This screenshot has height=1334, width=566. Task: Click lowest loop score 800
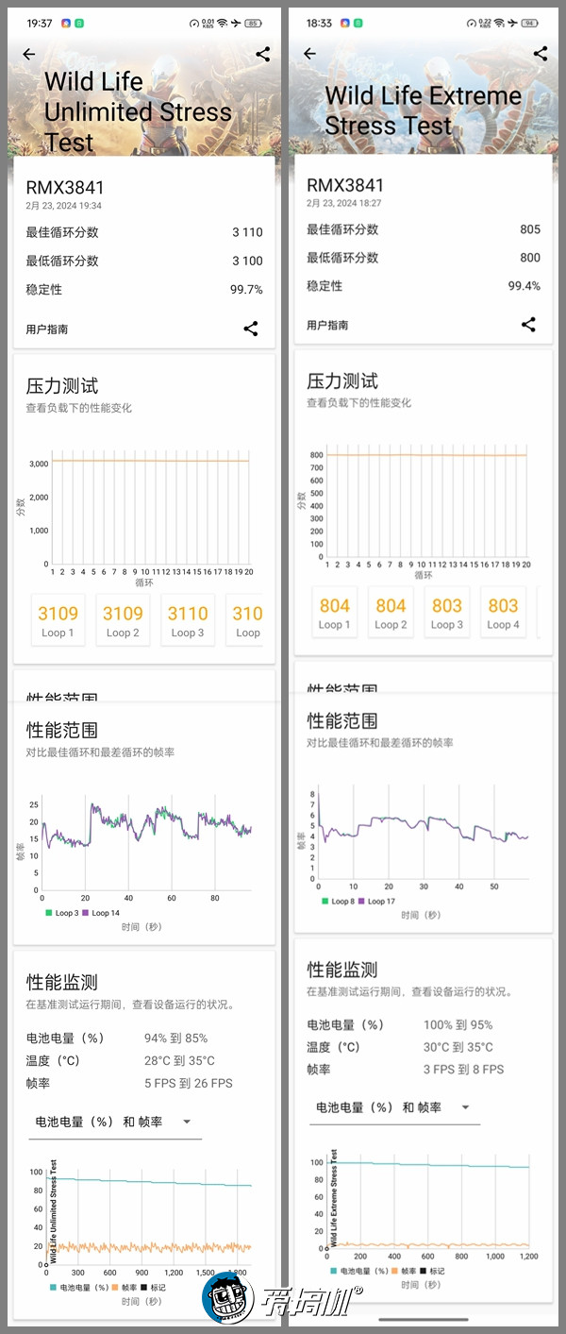click(530, 258)
